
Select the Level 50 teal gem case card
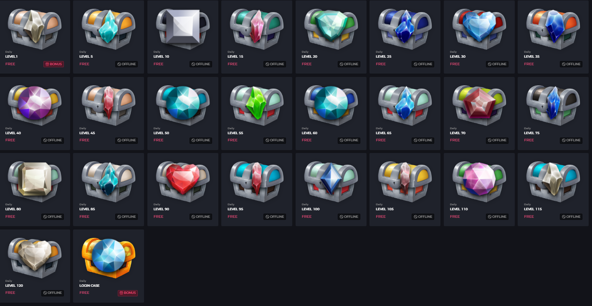point(183,113)
